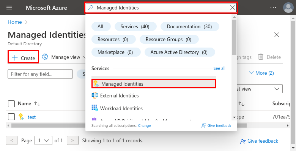Open the user account avatar
This screenshot has width=296, height=151.
click(288, 8)
